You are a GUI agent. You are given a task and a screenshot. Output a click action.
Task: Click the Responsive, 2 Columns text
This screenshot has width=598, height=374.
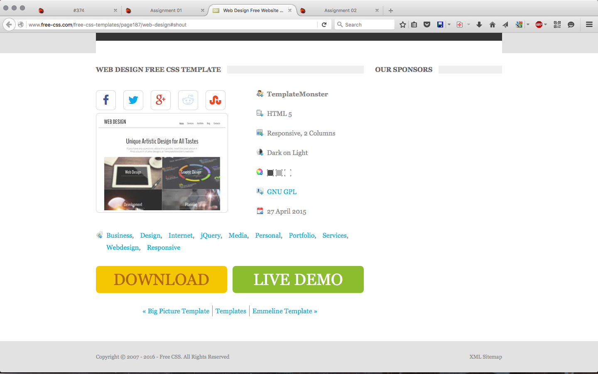(x=301, y=133)
